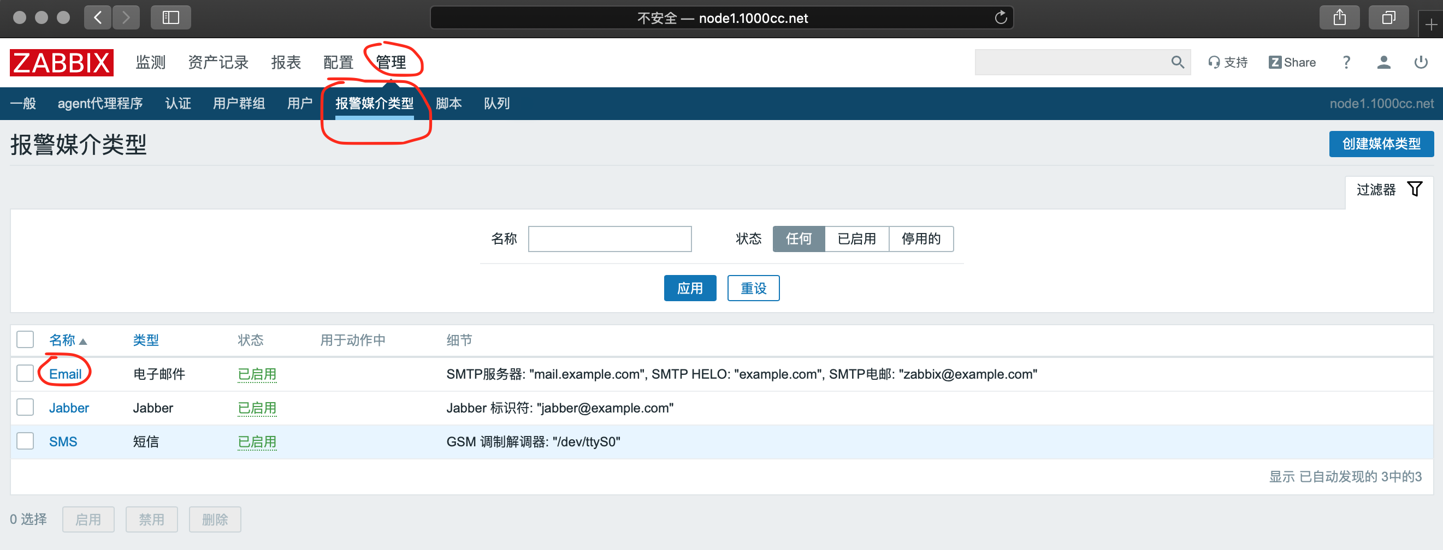Open the user profile icon
The width and height of the screenshot is (1443, 550).
[x=1383, y=62]
